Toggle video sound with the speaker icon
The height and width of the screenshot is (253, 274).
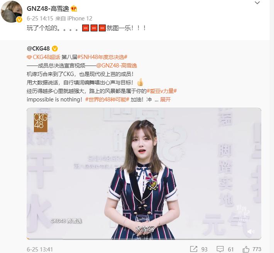pos(250,232)
